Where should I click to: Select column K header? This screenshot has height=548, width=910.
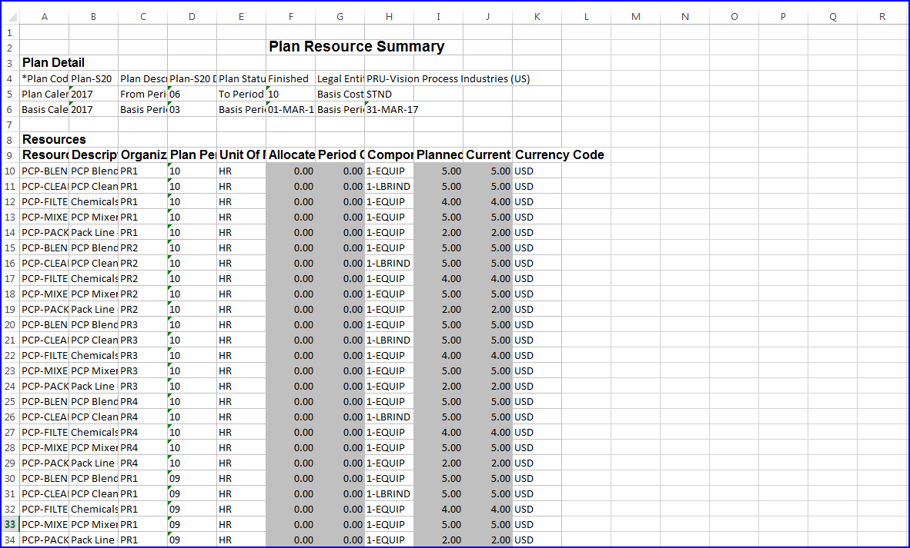click(537, 17)
